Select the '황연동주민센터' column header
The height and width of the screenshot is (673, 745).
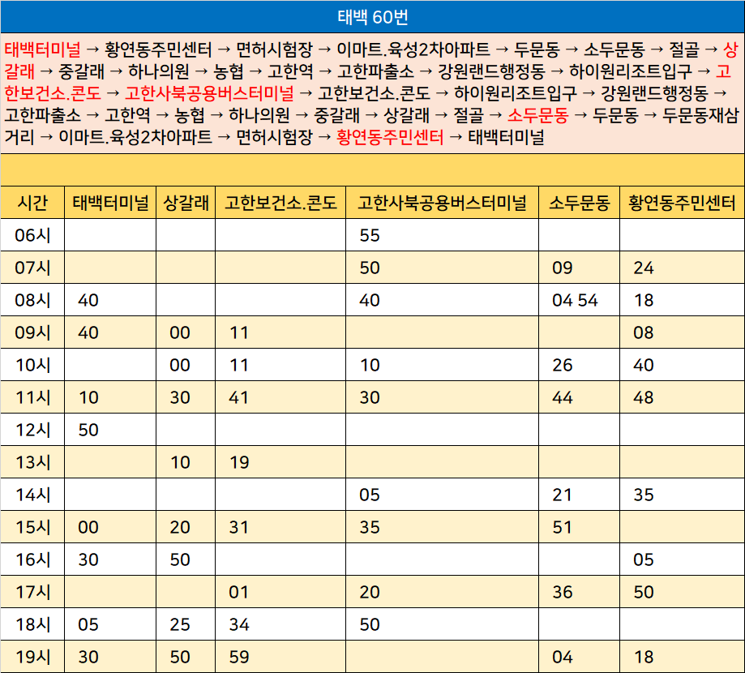pyautogui.click(x=682, y=203)
